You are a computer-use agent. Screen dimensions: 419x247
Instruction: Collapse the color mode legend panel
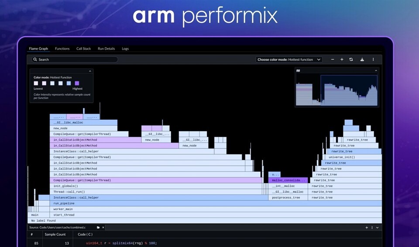click(90, 71)
